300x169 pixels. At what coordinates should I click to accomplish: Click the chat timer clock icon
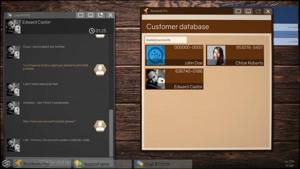(92, 31)
